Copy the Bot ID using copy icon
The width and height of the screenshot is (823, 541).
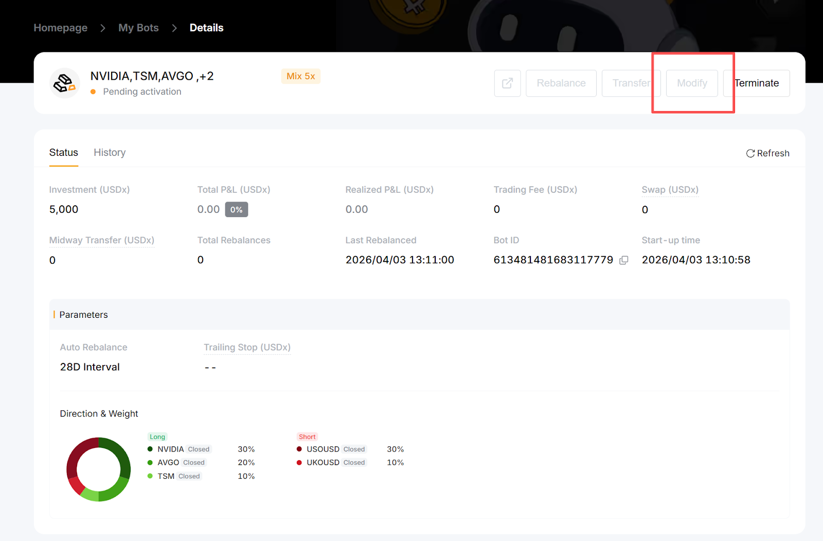(624, 260)
